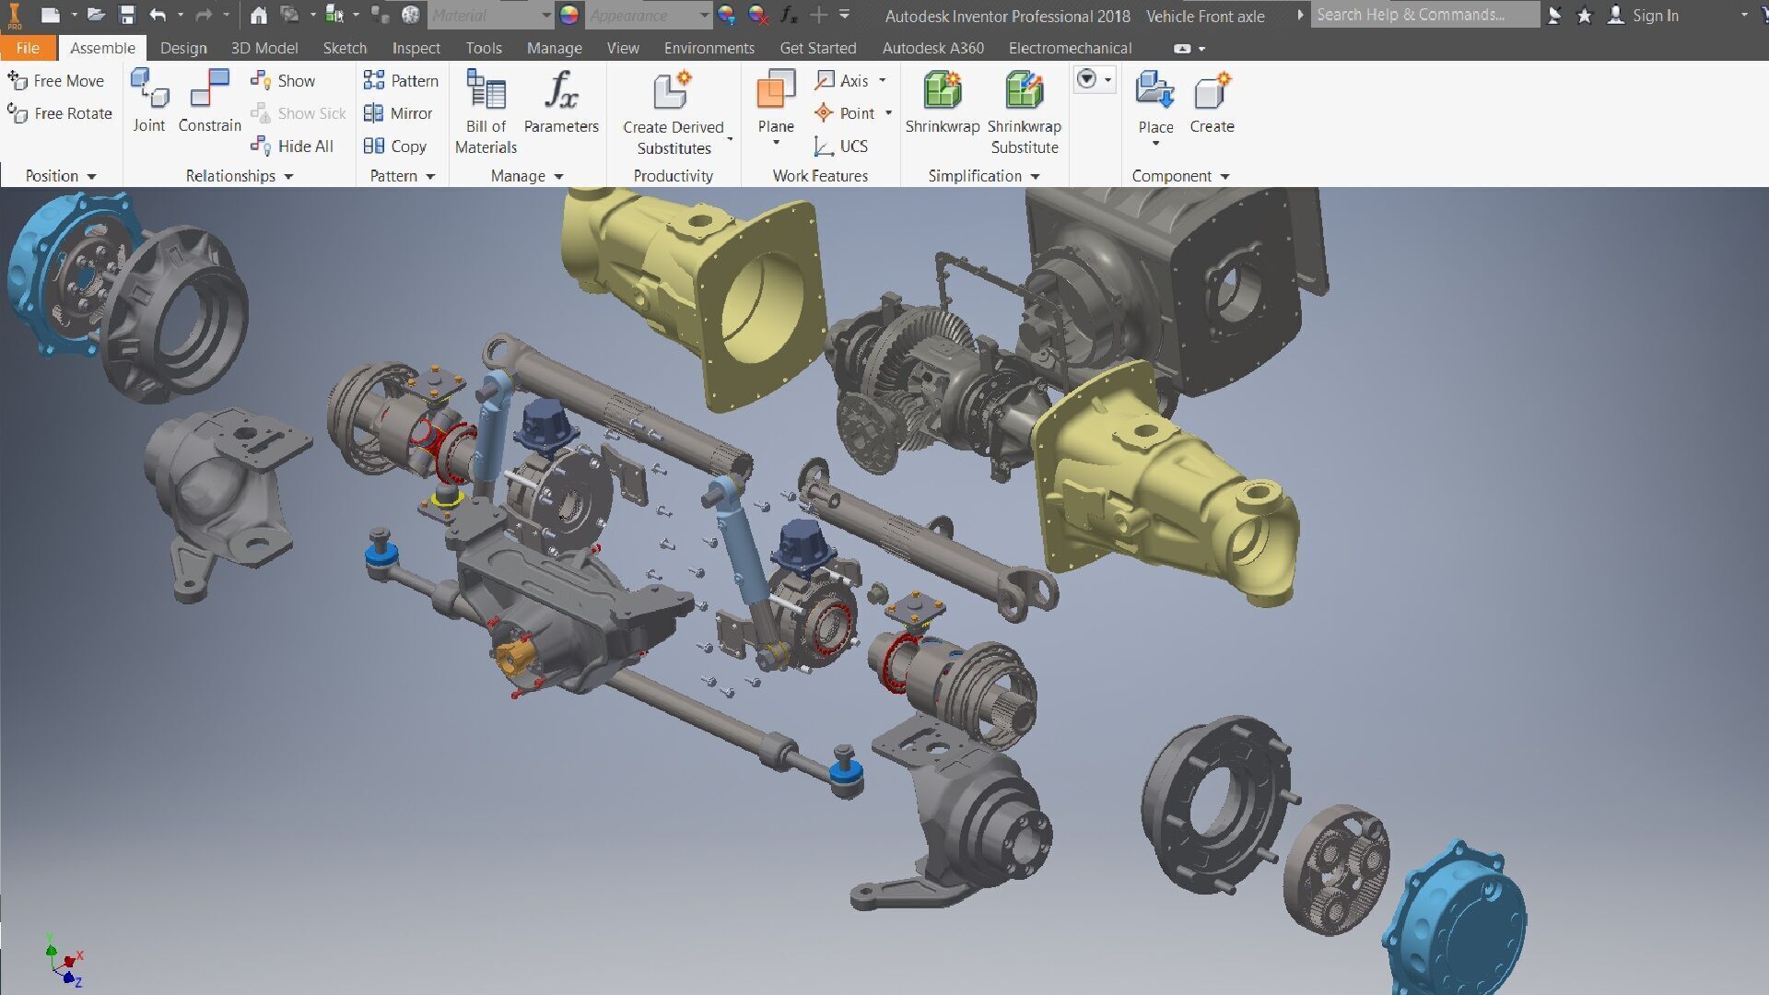Click the Shrinkwrap Substitute icon

point(1024,90)
